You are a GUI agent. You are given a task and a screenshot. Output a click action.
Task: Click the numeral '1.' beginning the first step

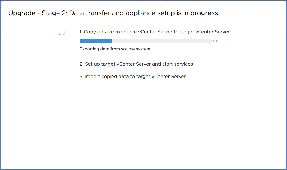pyautogui.click(x=81, y=32)
